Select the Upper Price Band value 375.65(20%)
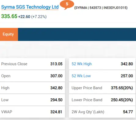The width and height of the screenshot is (136, 120). click(x=122, y=88)
